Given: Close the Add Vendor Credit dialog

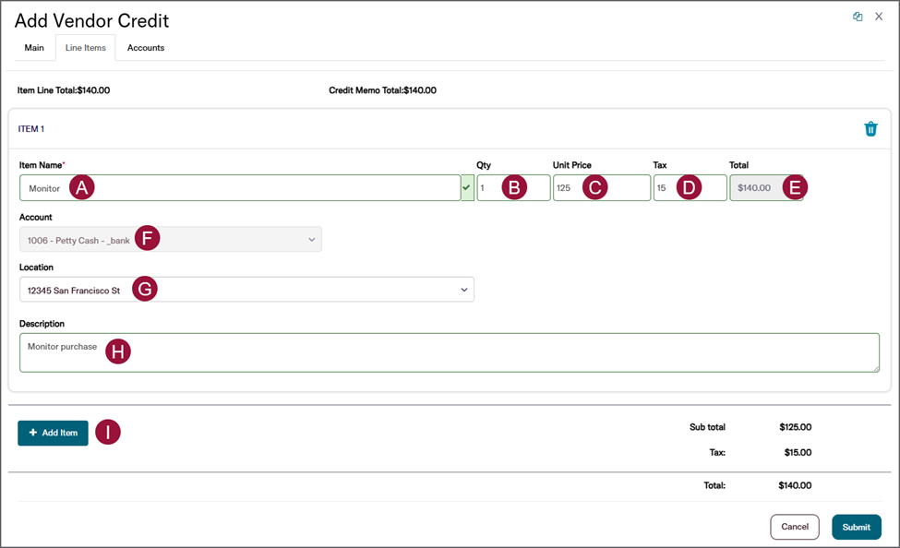Looking at the screenshot, I should tap(879, 17).
